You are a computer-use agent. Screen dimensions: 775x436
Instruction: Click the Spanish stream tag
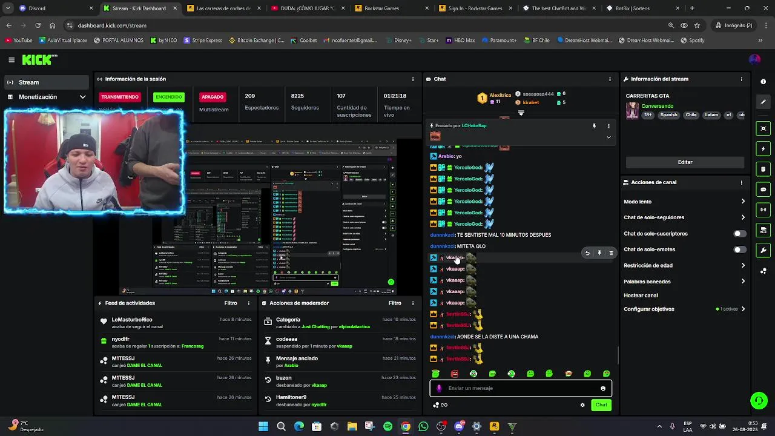click(x=668, y=115)
